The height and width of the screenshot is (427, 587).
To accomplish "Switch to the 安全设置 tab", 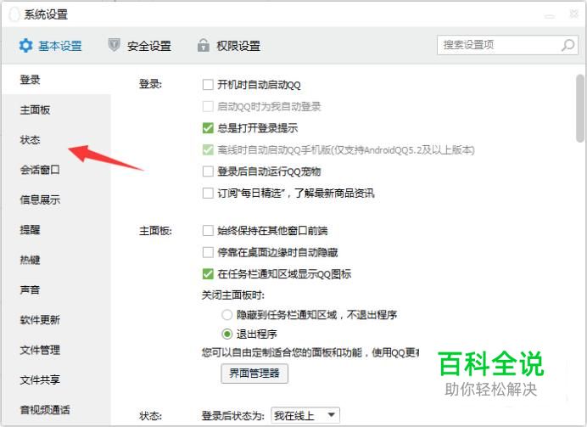I will (x=140, y=46).
